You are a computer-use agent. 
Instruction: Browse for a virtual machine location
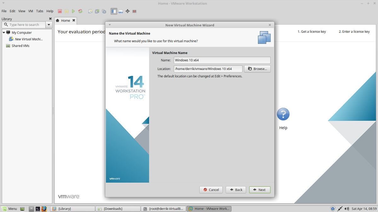tap(257, 69)
